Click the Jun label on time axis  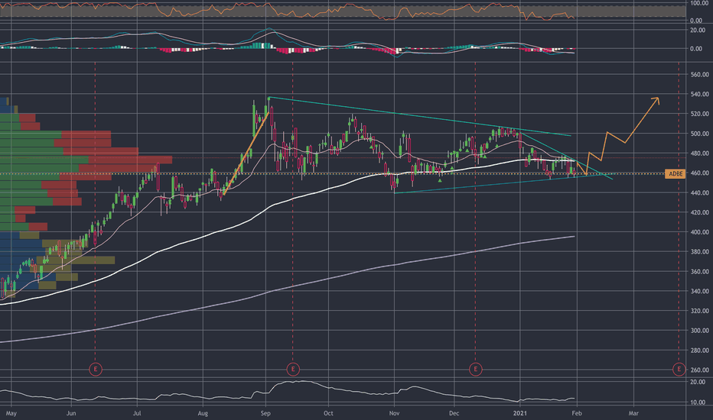point(71,413)
